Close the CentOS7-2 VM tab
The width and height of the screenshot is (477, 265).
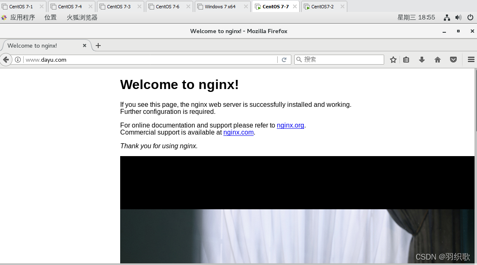click(x=343, y=6)
